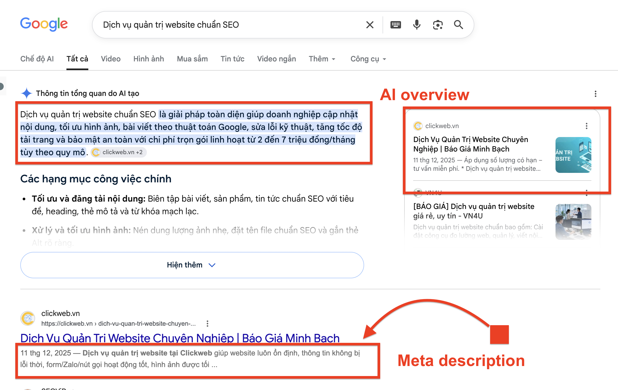
Task: Open Dịch Vụ Quản Trị Website Chuyên Nghiệp result link
Action: 180,338
